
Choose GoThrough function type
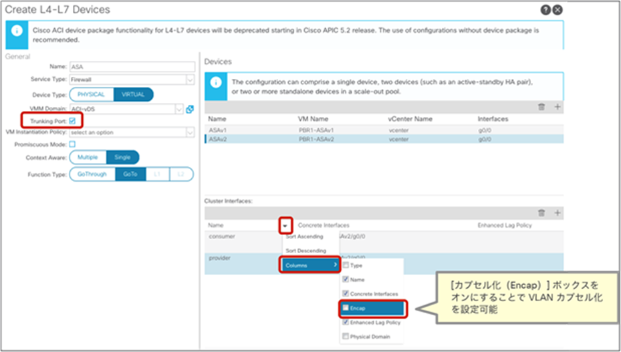[x=92, y=174]
